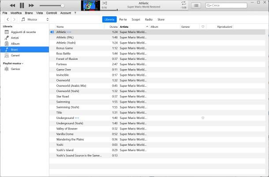Switch to the Scopri tab

(136, 19)
